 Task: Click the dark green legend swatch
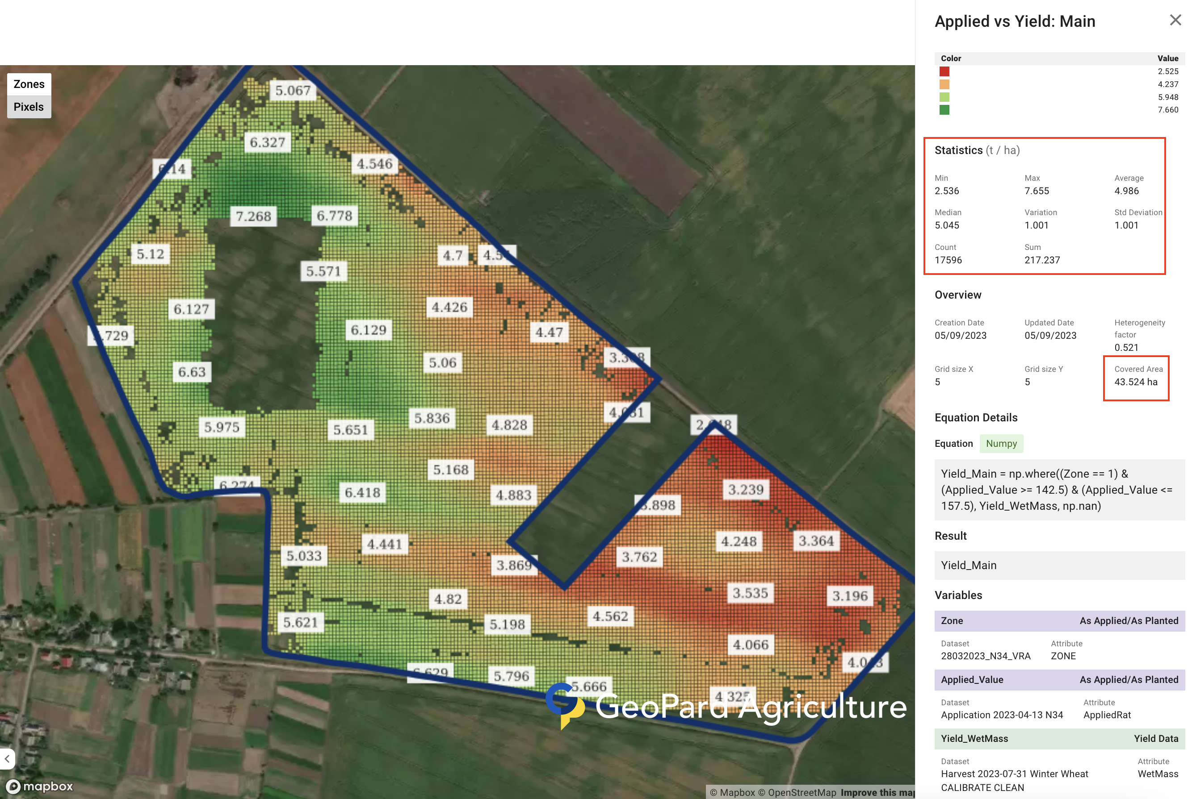pyautogui.click(x=944, y=109)
